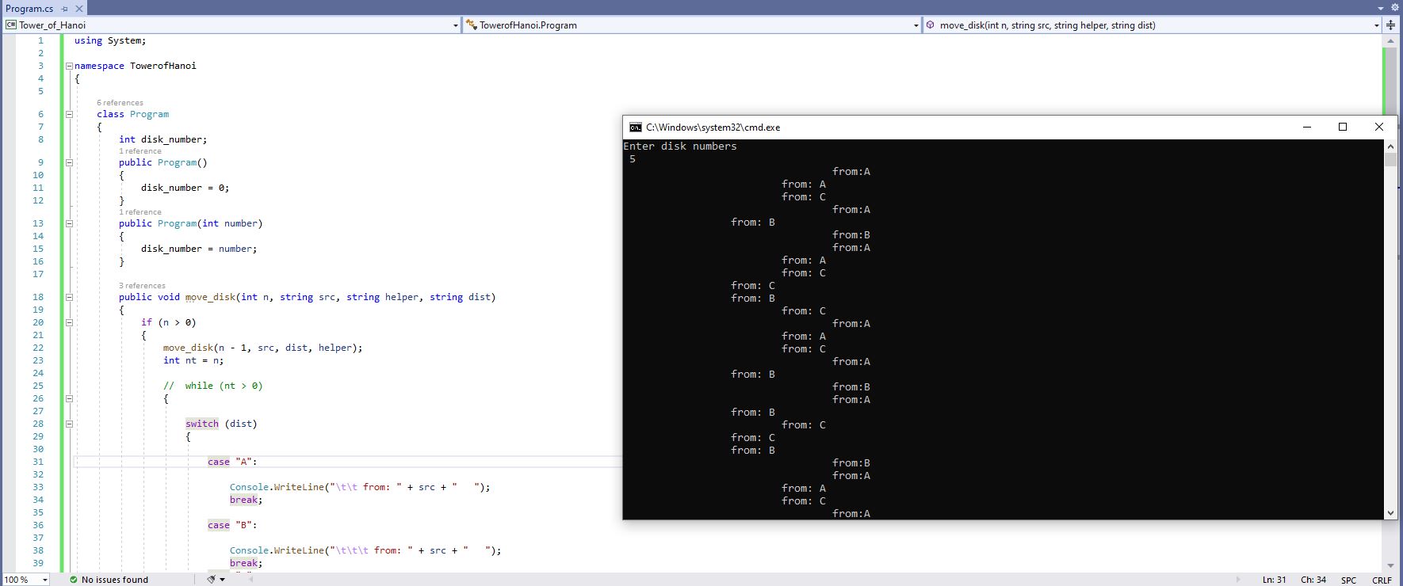This screenshot has width=1403, height=586.
Task: Click the SPC indentation indicator
Action: pyautogui.click(x=1348, y=580)
